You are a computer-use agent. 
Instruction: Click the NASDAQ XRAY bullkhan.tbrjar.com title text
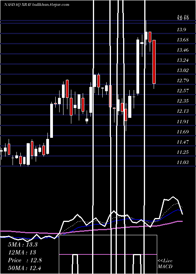[x=36, y=5]
